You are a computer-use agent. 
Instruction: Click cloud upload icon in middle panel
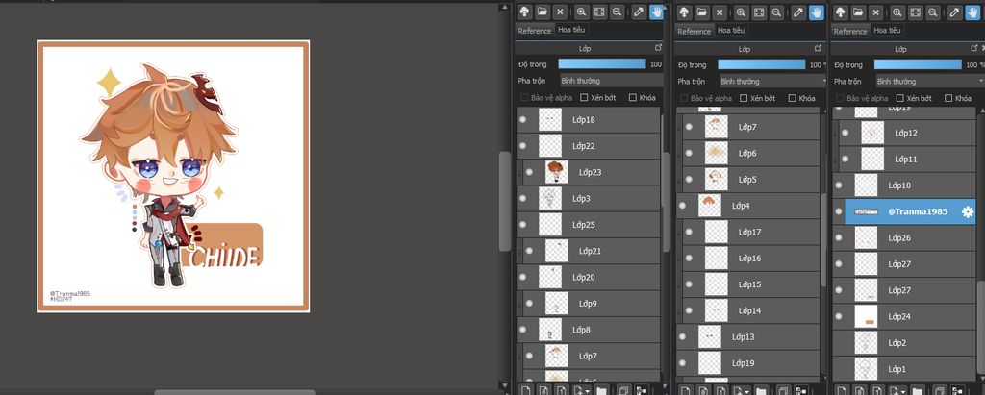[684, 12]
